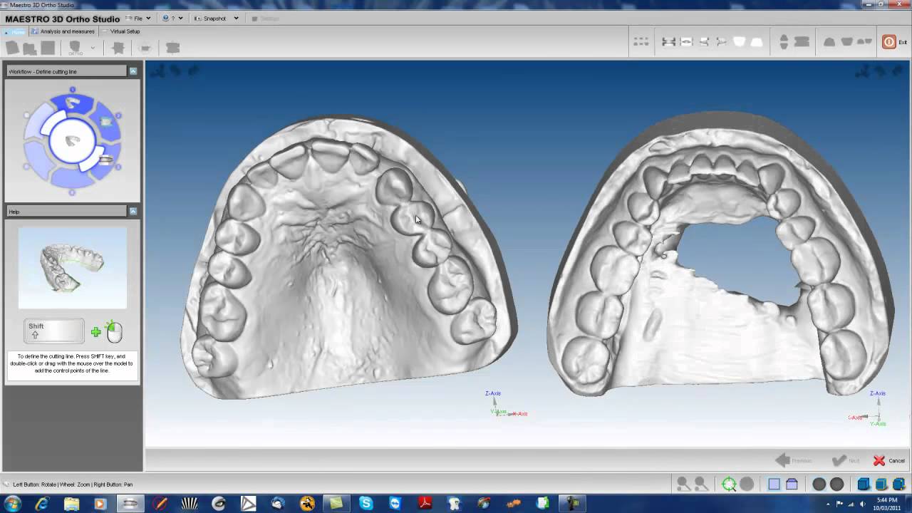Click the grid multi-view icon
Viewport: 912px width, 513px height.
coord(641,42)
